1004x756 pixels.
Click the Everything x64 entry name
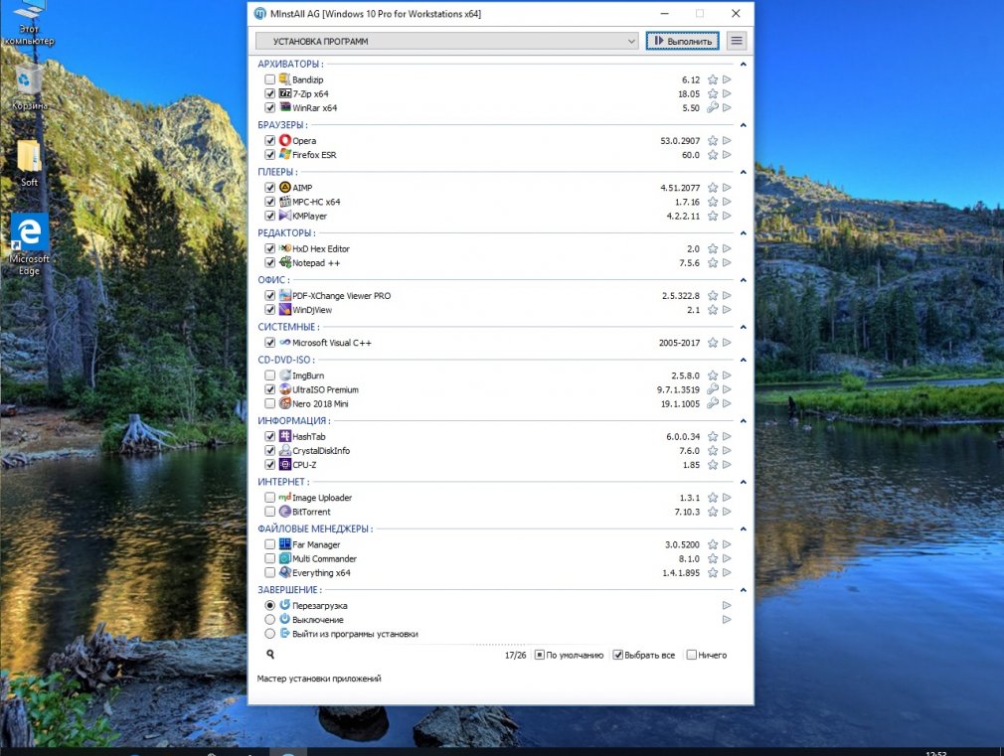point(321,573)
